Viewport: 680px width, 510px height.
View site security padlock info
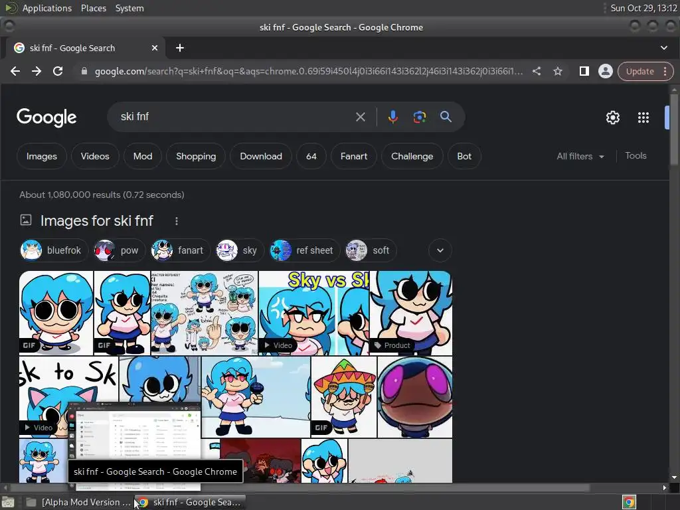[x=84, y=72]
